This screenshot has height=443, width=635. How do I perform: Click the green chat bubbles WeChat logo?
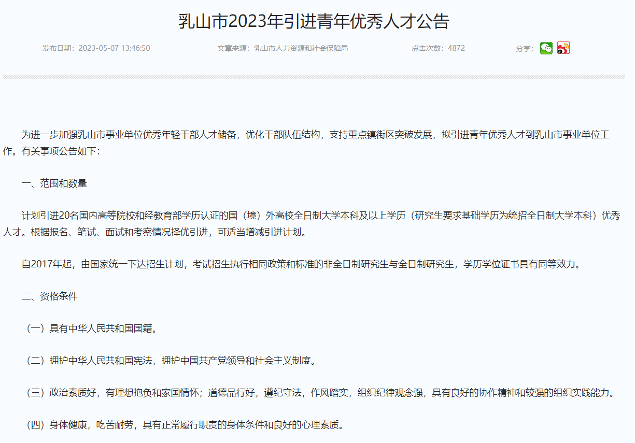point(546,48)
